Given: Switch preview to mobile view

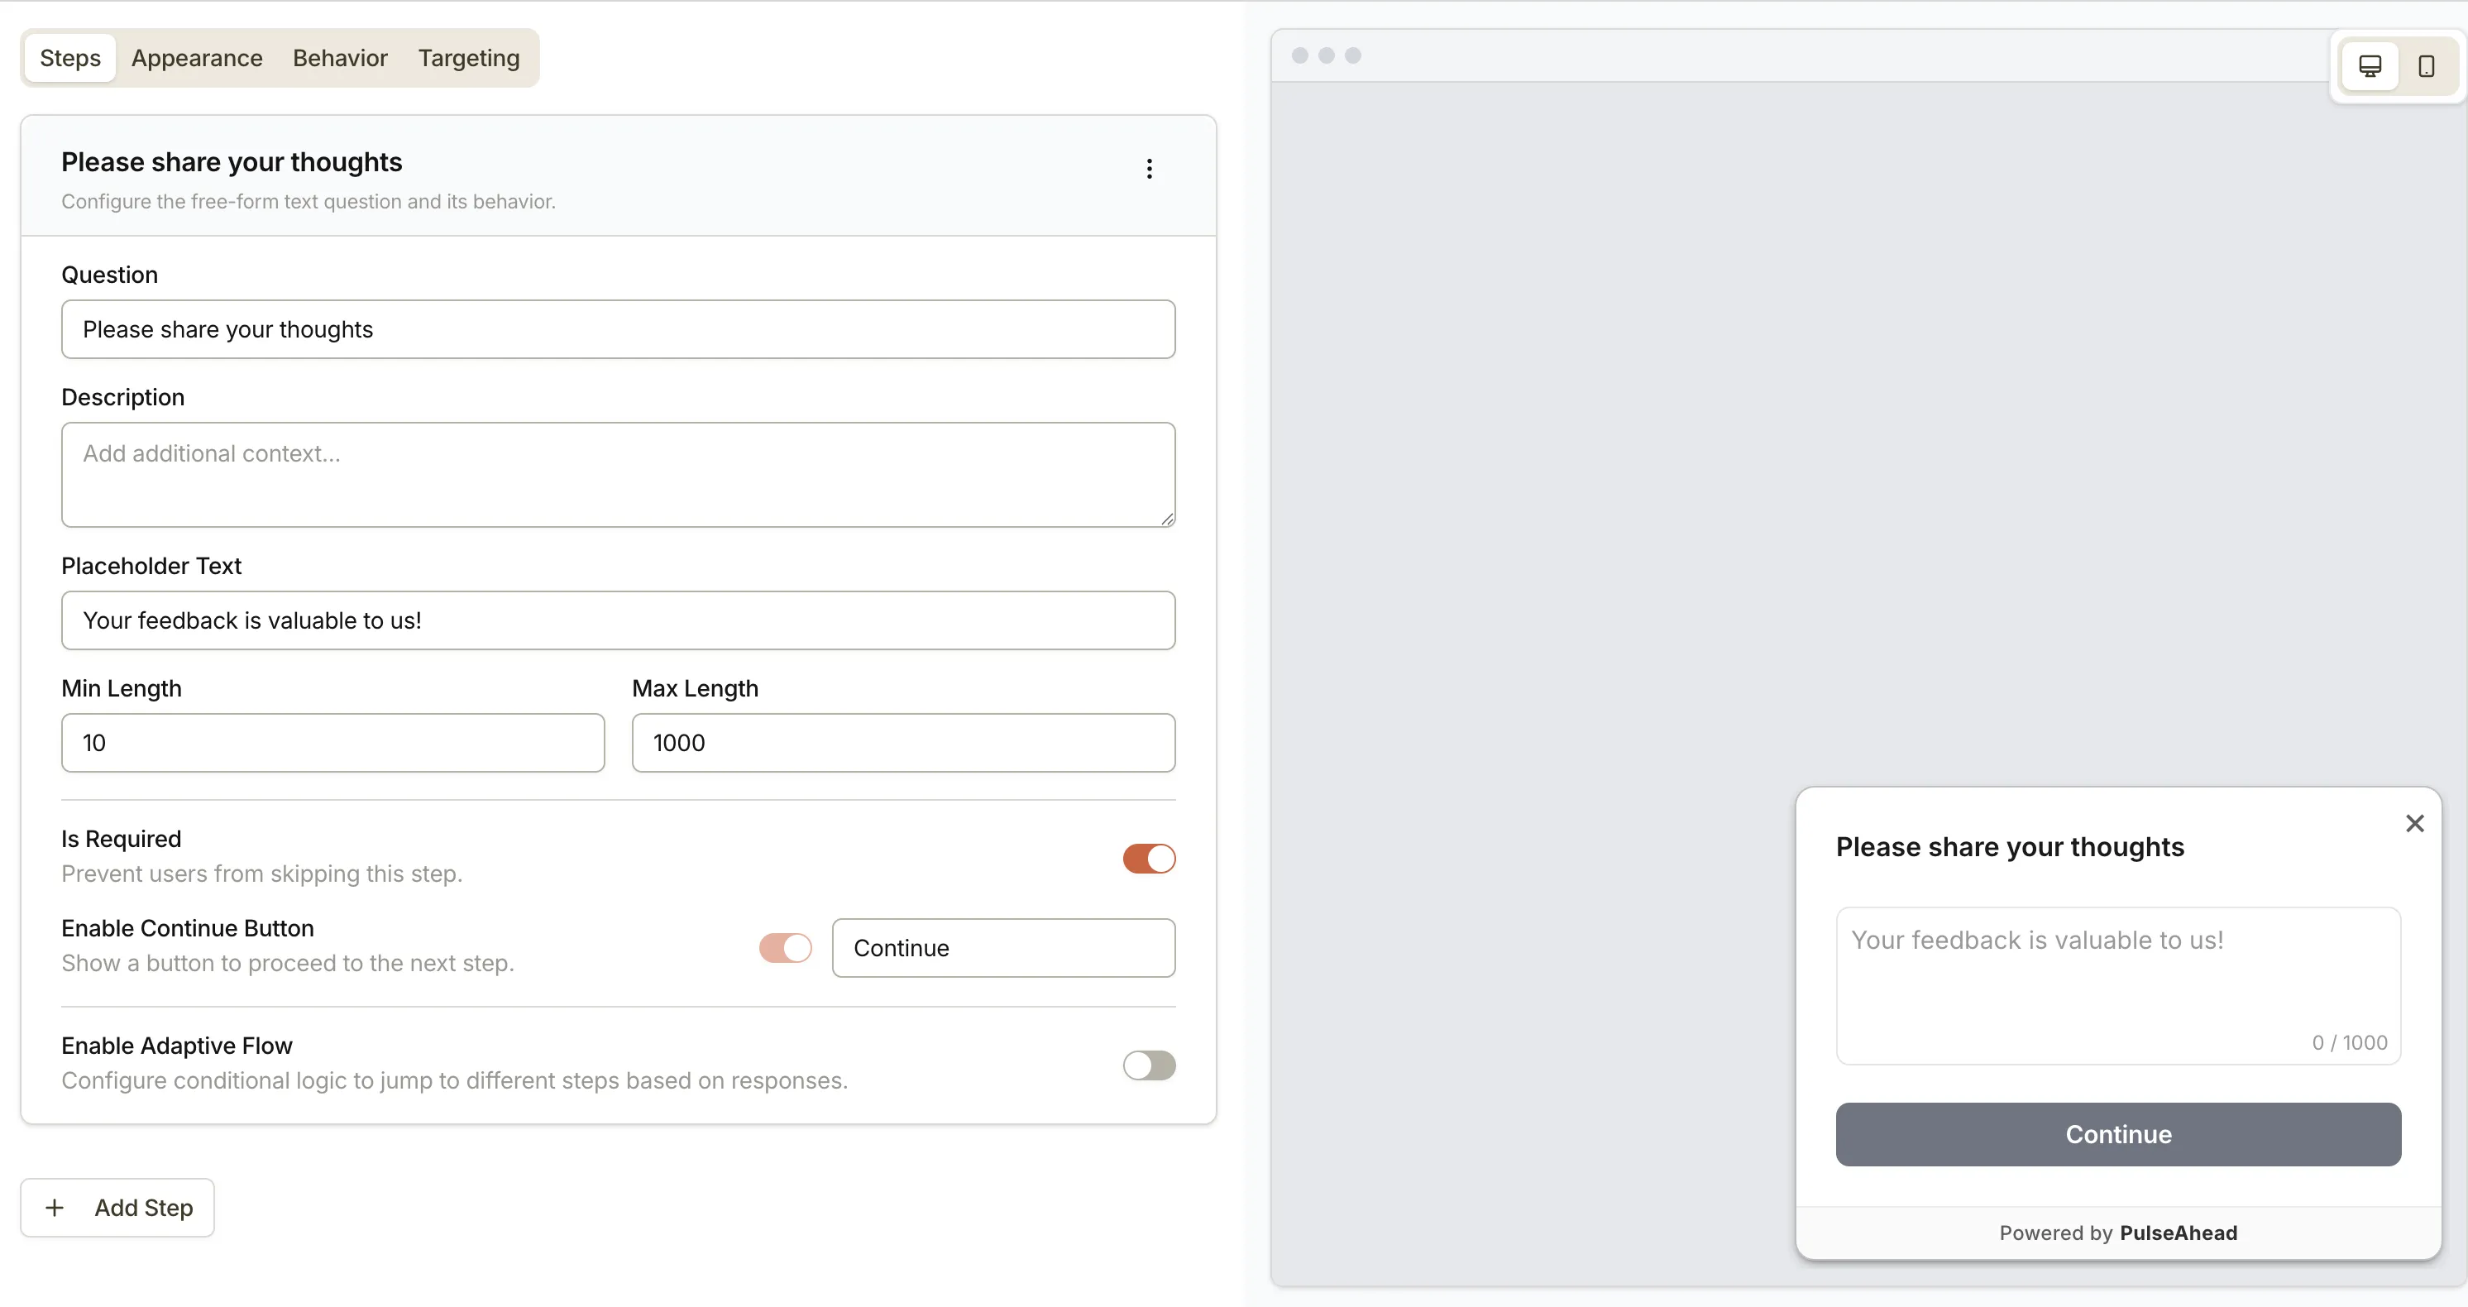Looking at the screenshot, I should click(x=2427, y=65).
